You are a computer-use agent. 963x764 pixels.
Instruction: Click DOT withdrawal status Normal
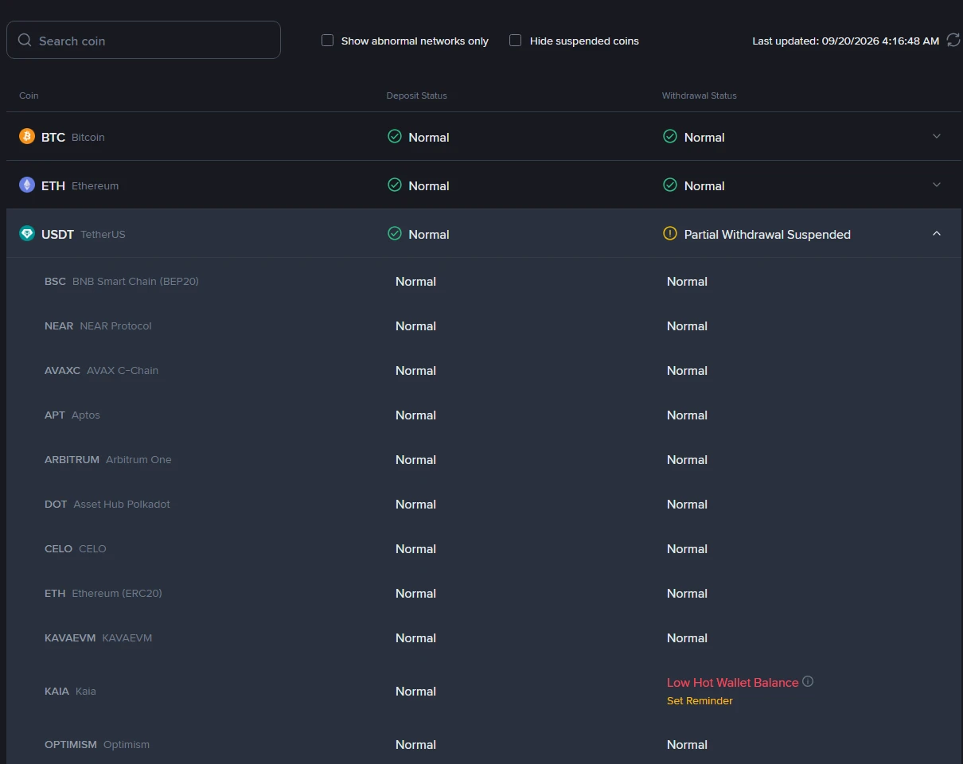[x=687, y=504]
